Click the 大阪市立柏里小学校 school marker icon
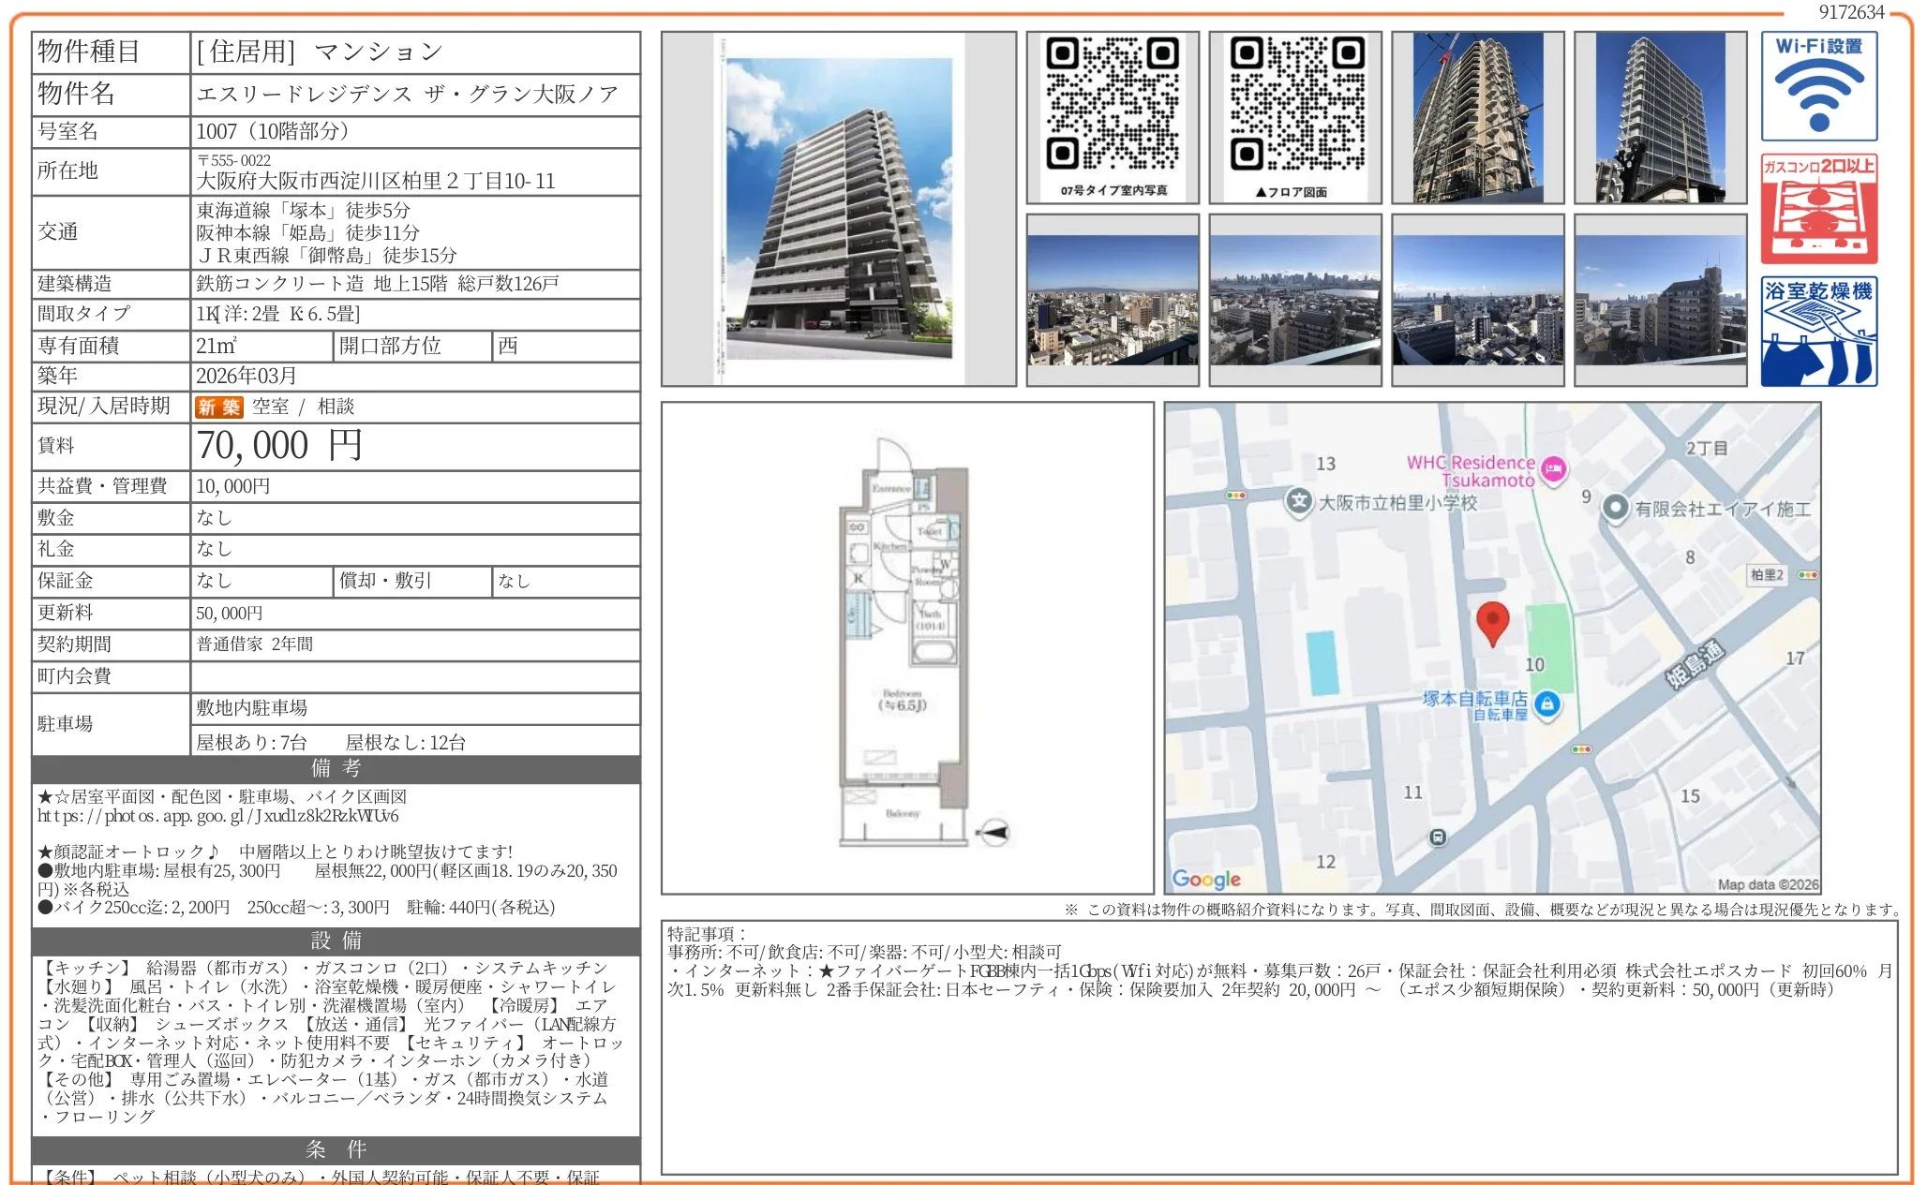The width and height of the screenshot is (1927, 1185). tap(1298, 501)
